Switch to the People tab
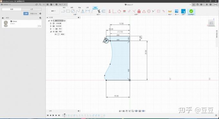Screen dimensions: 219x119 pos(32,9)
